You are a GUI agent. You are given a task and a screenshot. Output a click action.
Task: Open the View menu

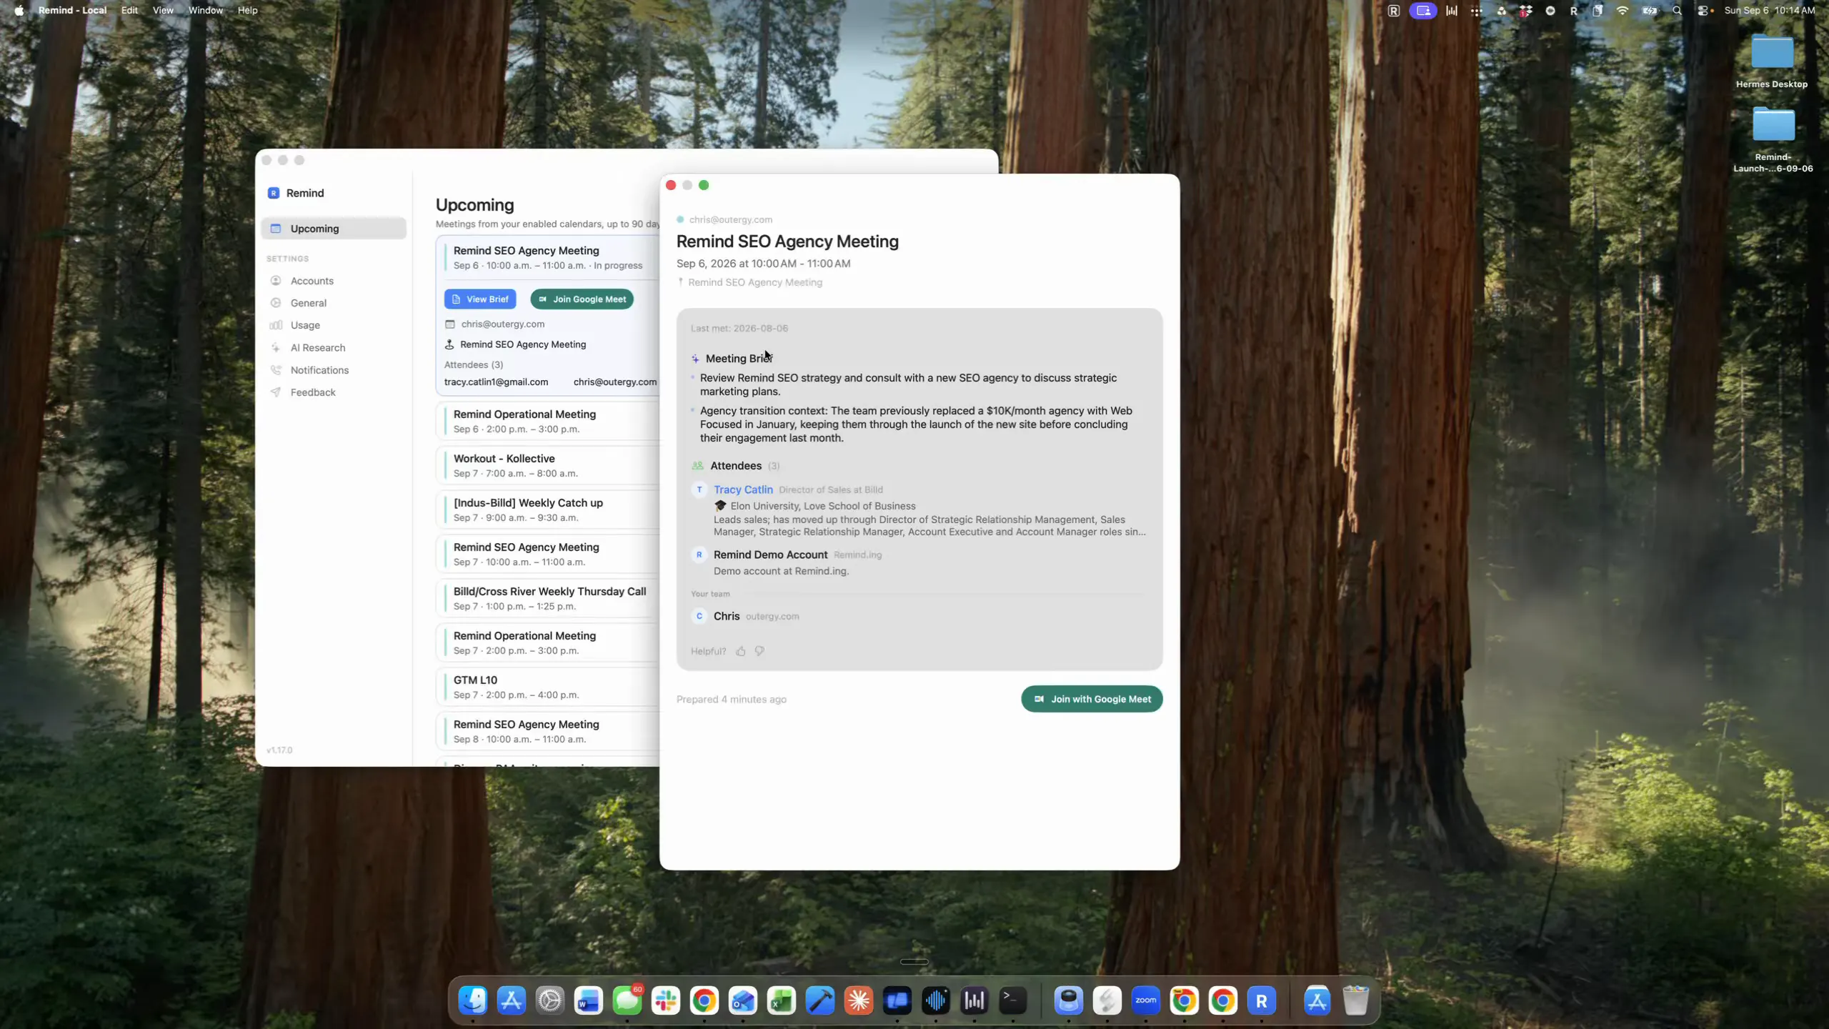(x=163, y=10)
